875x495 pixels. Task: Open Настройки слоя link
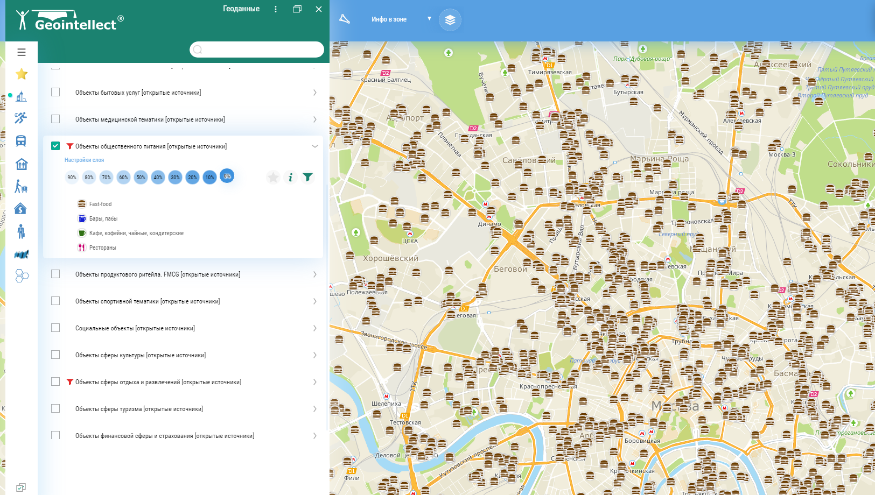pyautogui.click(x=84, y=160)
